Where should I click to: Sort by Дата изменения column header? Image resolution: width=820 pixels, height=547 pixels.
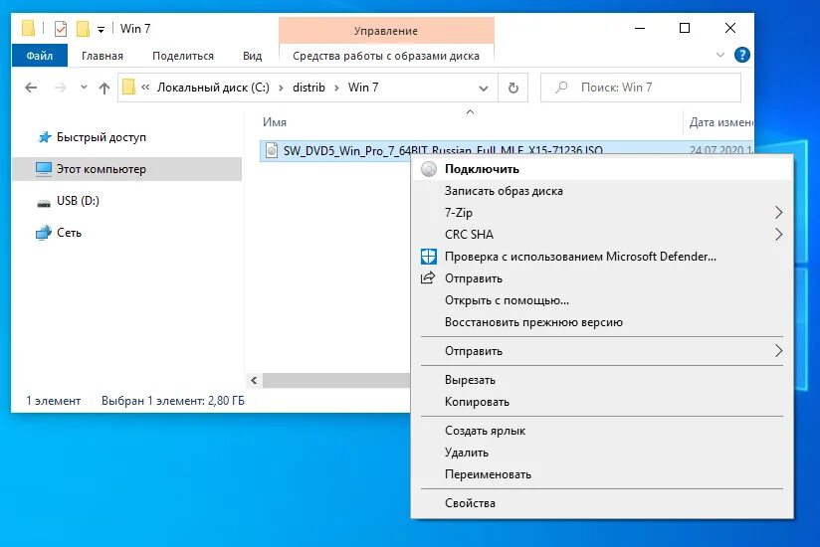tap(720, 121)
